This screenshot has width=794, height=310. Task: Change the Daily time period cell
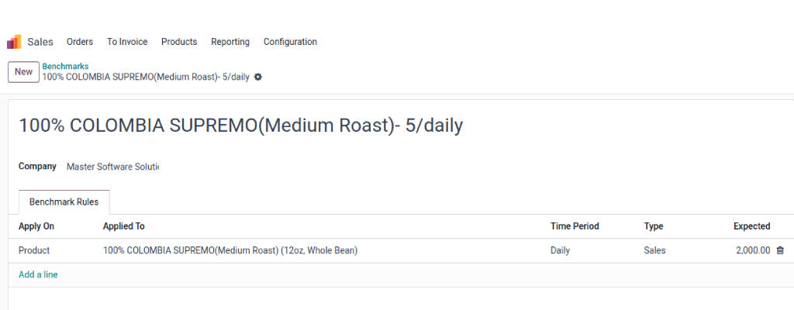tap(560, 250)
